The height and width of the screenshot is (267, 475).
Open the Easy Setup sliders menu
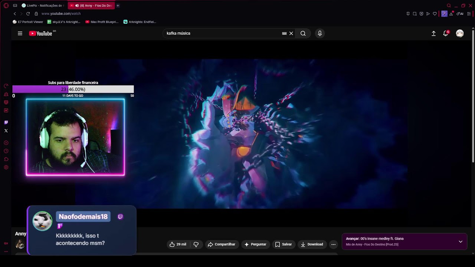click(x=469, y=14)
